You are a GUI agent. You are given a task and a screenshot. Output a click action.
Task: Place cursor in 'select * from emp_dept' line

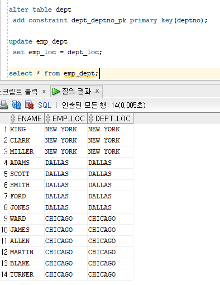coord(54,73)
